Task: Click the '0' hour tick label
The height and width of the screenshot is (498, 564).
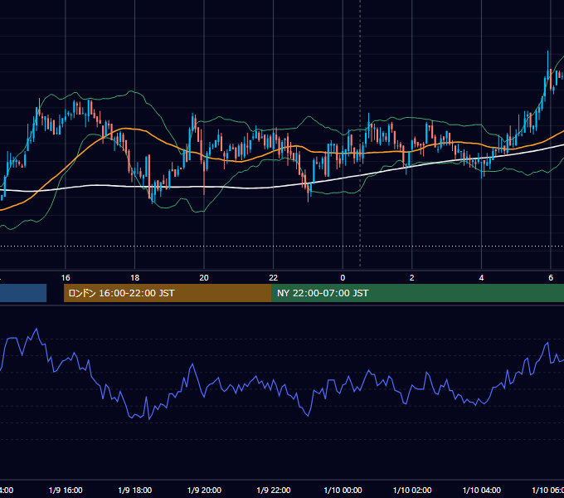Action: pyautogui.click(x=343, y=277)
